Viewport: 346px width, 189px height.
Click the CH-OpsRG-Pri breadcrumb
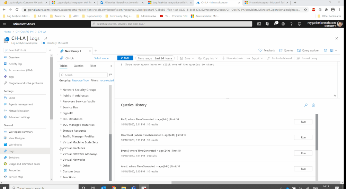pyautogui.click(x=25, y=32)
